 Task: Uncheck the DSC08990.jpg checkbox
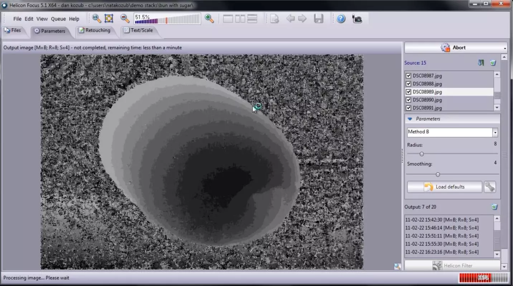[x=408, y=100]
